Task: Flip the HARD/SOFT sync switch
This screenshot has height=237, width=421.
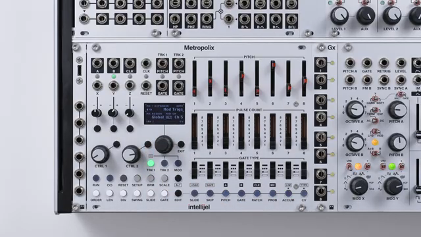Action: click(375, 98)
